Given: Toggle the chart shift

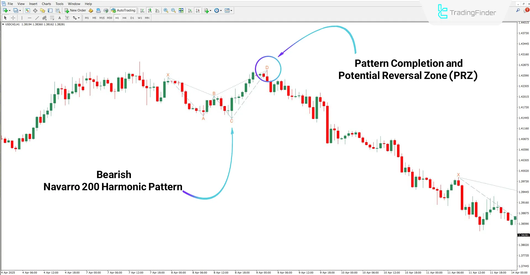Looking at the screenshot, I should point(198,10).
